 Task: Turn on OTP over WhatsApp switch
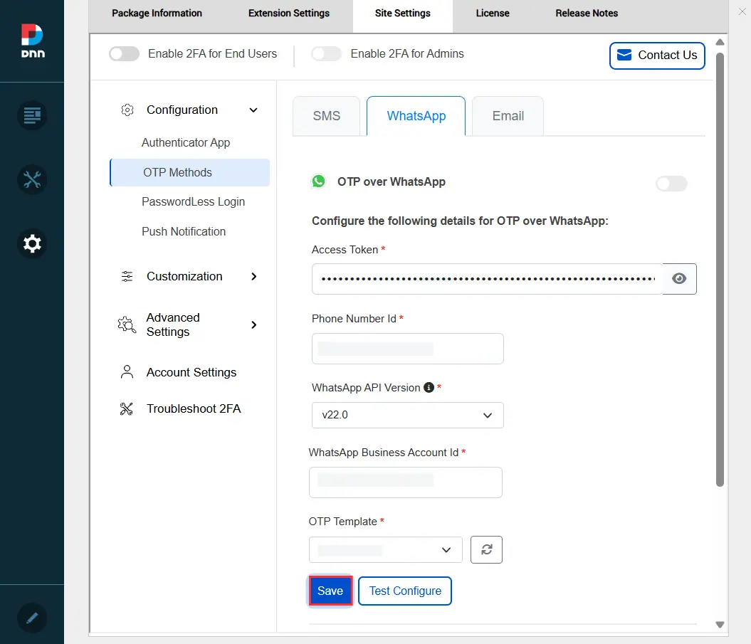click(671, 184)
